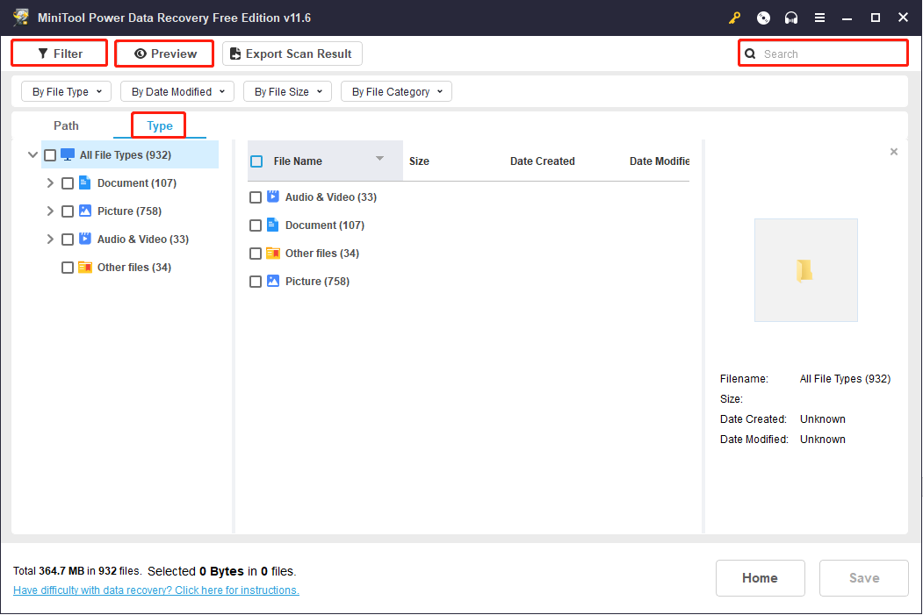The image size is (923, 615).
Task: Open support via the headphones icon
Action: [x=791, y=18]
